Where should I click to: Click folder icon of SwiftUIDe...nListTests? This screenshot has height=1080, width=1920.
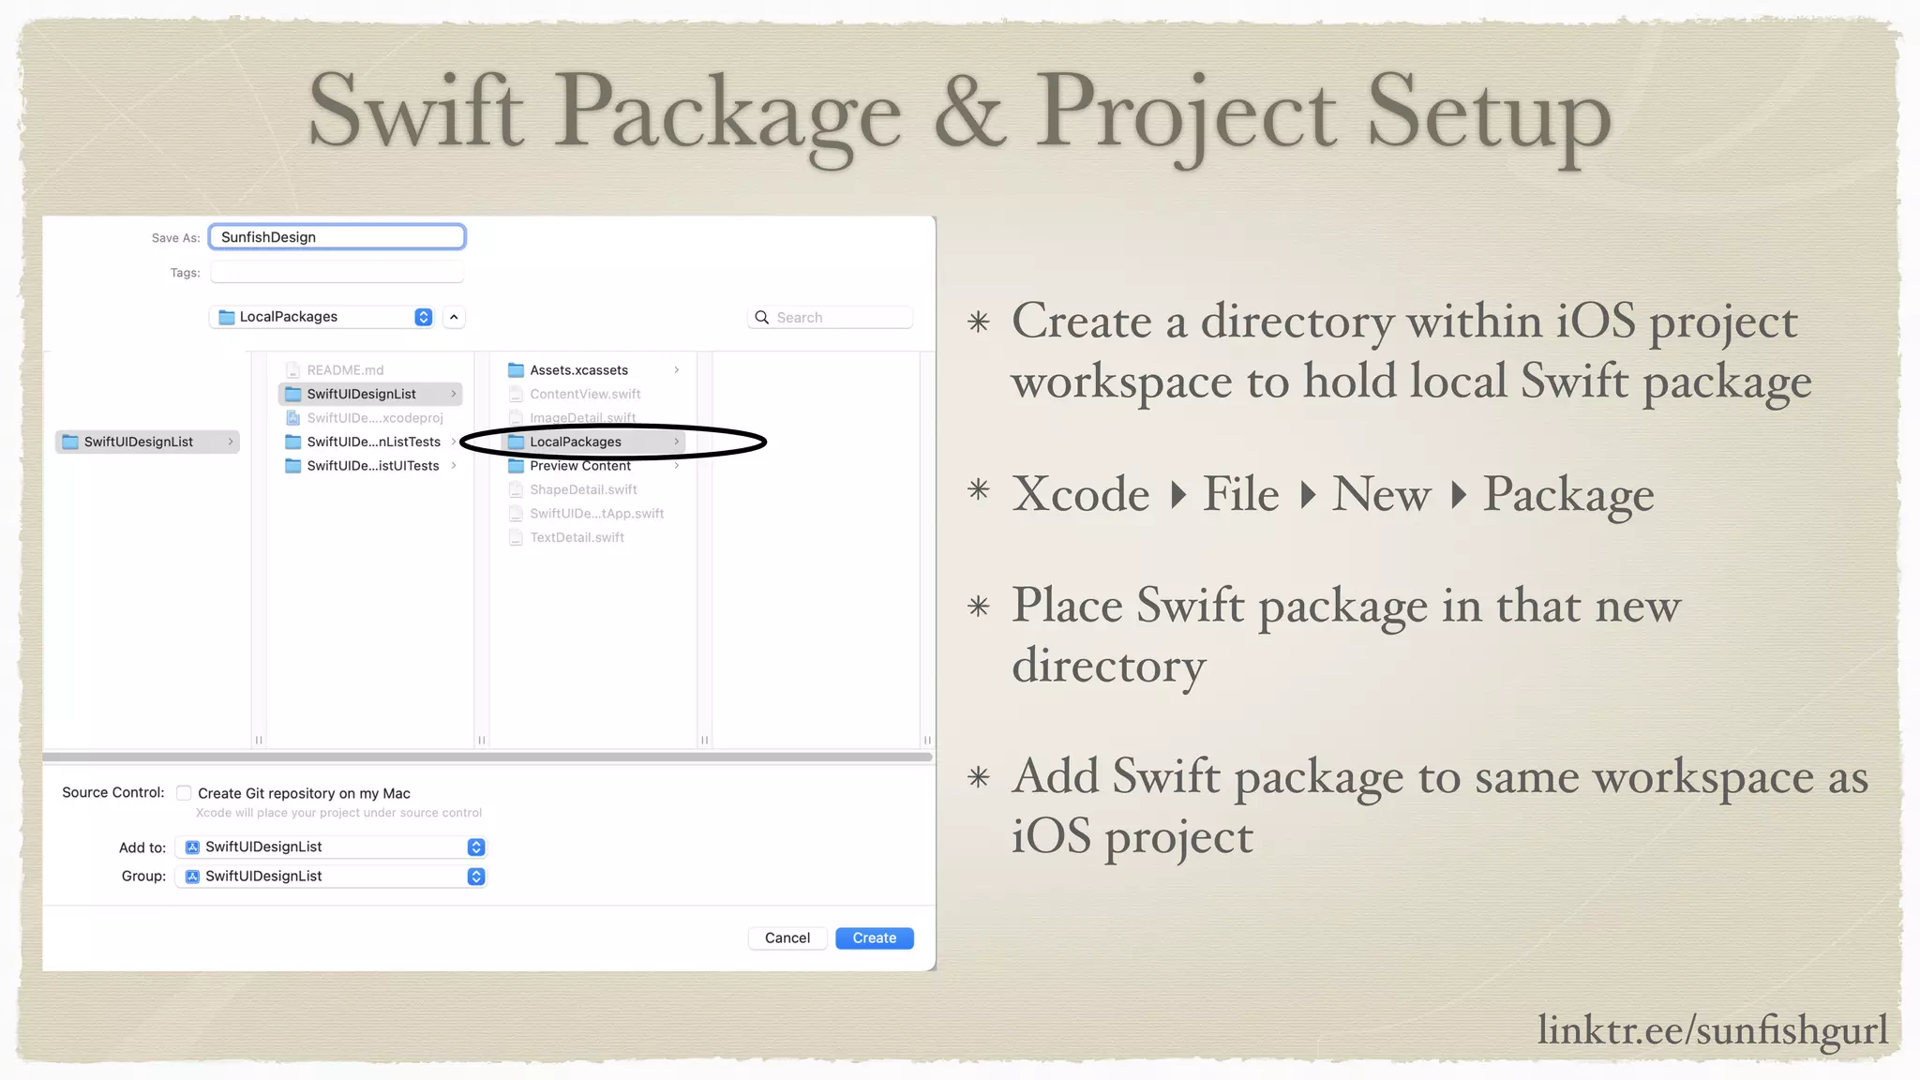(x=292, y=442)
